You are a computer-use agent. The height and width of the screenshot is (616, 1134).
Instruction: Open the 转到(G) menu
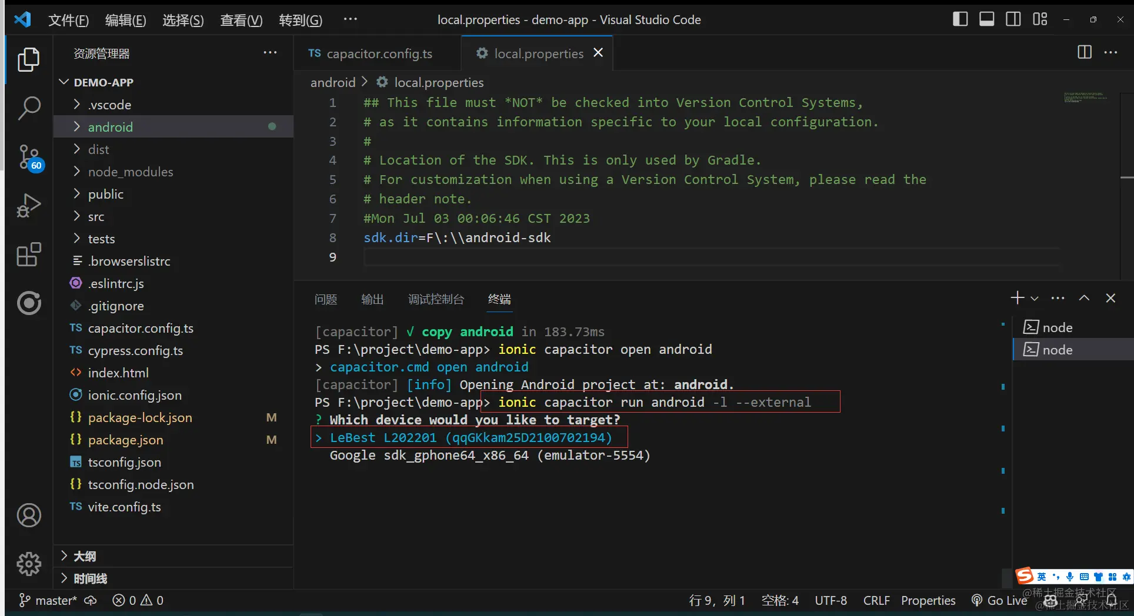click(301, 20)
